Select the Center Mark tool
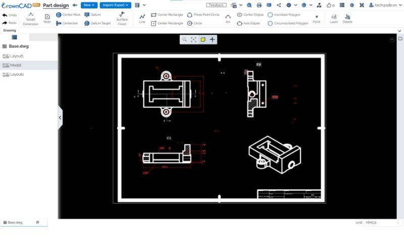Viewport: 404px width, 252px height. point(68,15)
